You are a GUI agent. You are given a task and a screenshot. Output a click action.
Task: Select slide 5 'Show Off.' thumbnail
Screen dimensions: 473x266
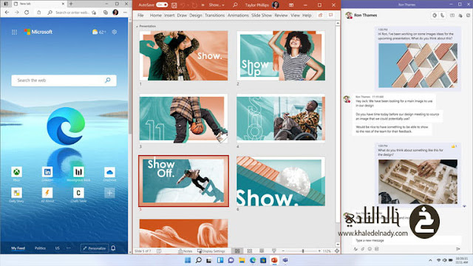(183, 181)
